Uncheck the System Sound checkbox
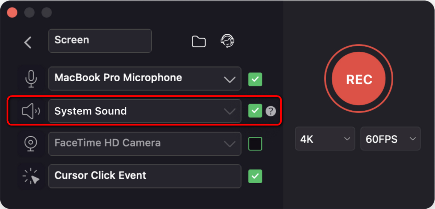This screenshot has height=209, width=435. coord(255,110)
